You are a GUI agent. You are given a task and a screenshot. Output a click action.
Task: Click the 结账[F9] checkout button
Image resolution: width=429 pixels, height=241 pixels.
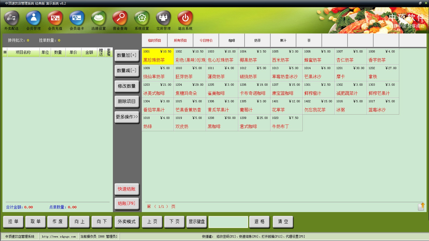[127, 204]
